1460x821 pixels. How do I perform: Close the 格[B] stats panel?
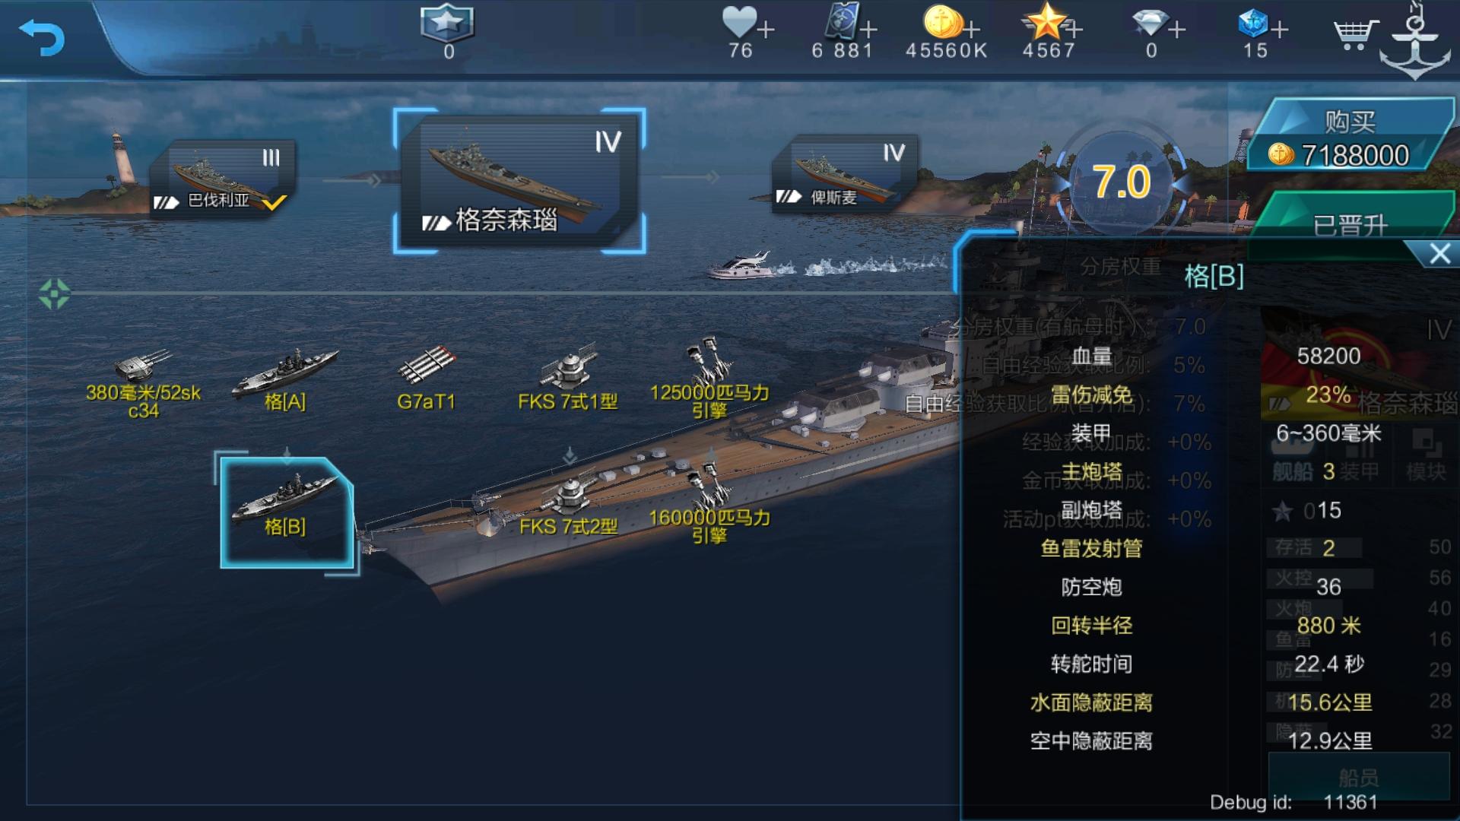click(1439, 254)
